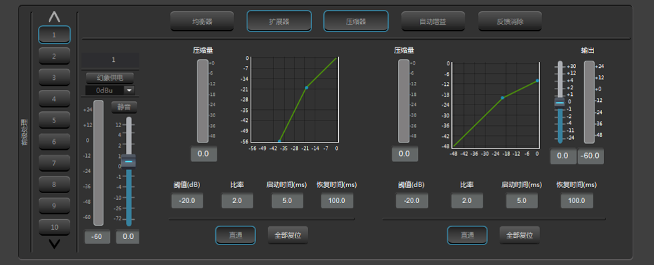Image resolution: width=654 pixels, height=265 pixels.
Task: Edit compressor 阈值 field showing -20.0
Action: (411, 201)
